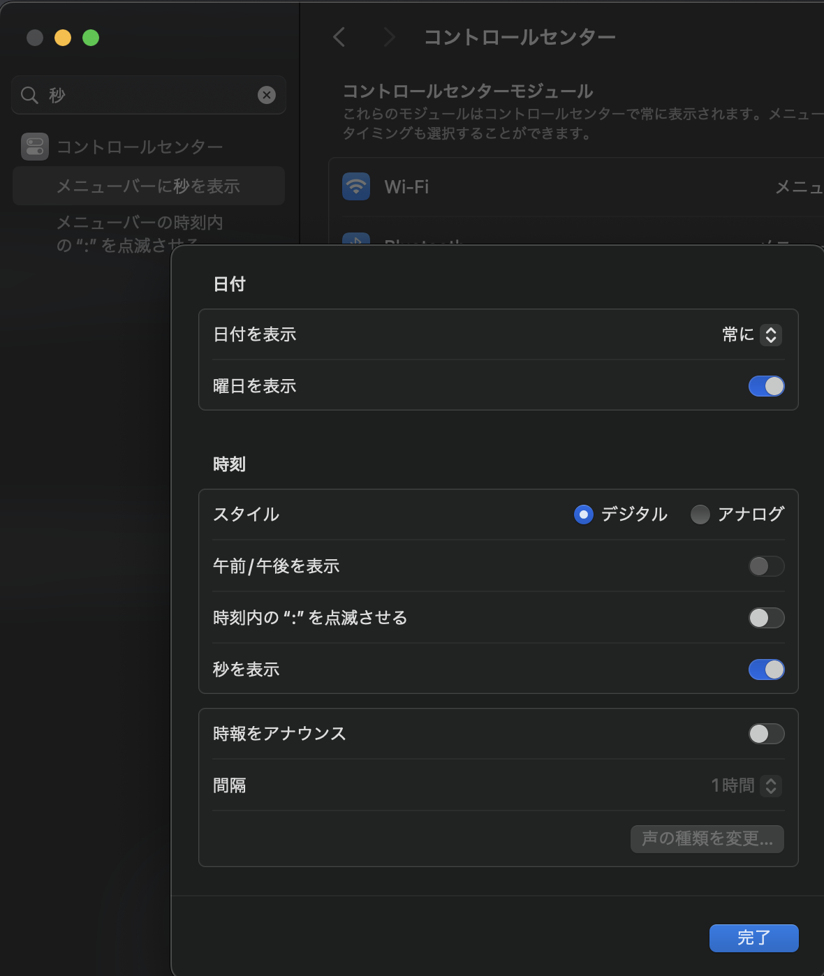Click the Wi-Fi module icon
The width and height of the screenshot is (824, 976).
(356, 187)
